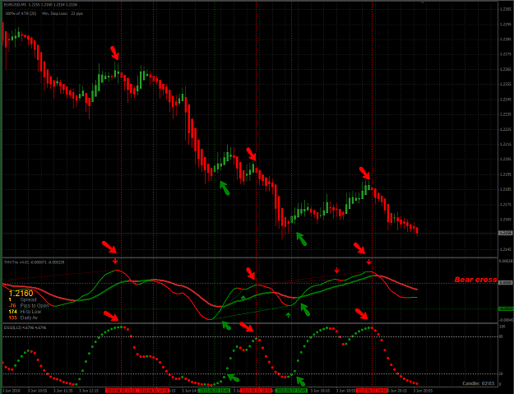Click the 100 level label in DSS pane
The height and width of the screenshot is (394, 514).
502,327
